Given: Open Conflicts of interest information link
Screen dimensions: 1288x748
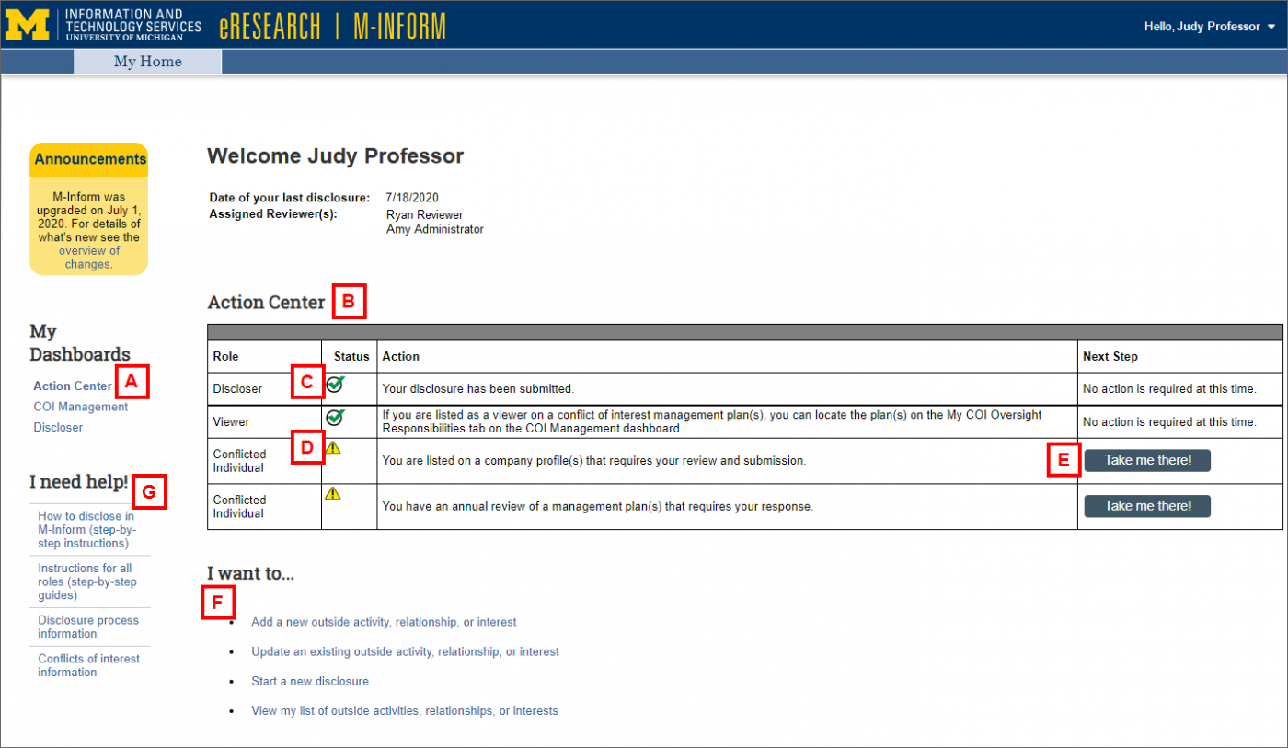Looking at the screenshot, I should pos(88,665).
